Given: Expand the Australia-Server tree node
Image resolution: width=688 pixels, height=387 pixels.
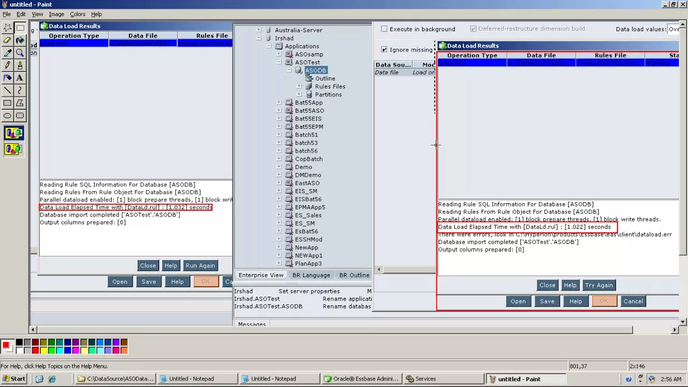Looking at the screenshot, I should [x=259, y=30].
